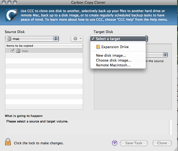Click the scrollbar in What is going to happen

coord(170,127)
